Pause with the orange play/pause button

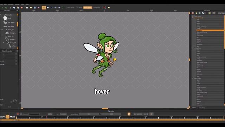click(x=7, y=117)
